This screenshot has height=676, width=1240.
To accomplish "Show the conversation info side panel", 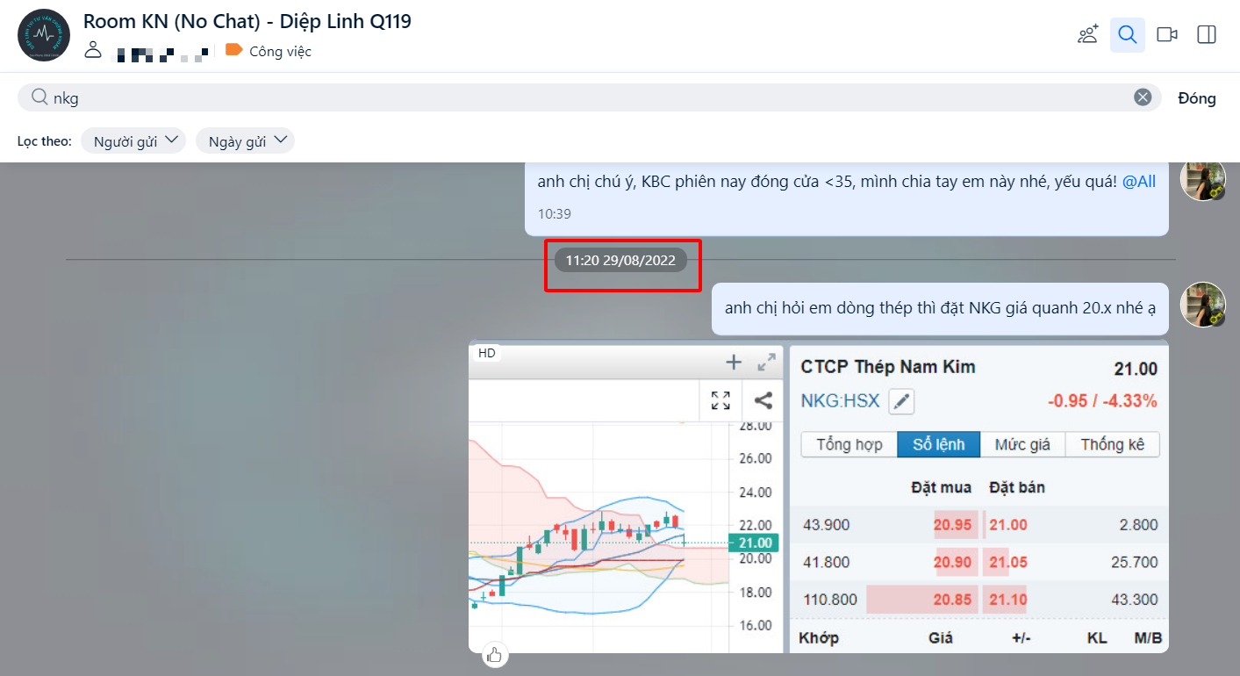I will point(1207,35).
